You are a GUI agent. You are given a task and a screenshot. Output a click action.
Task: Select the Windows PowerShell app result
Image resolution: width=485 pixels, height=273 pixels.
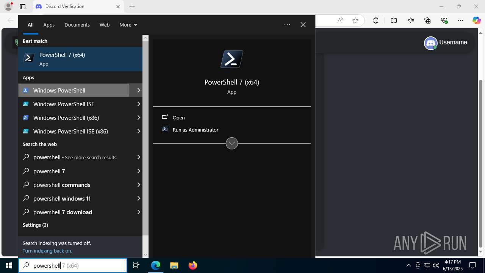point(74,90)
